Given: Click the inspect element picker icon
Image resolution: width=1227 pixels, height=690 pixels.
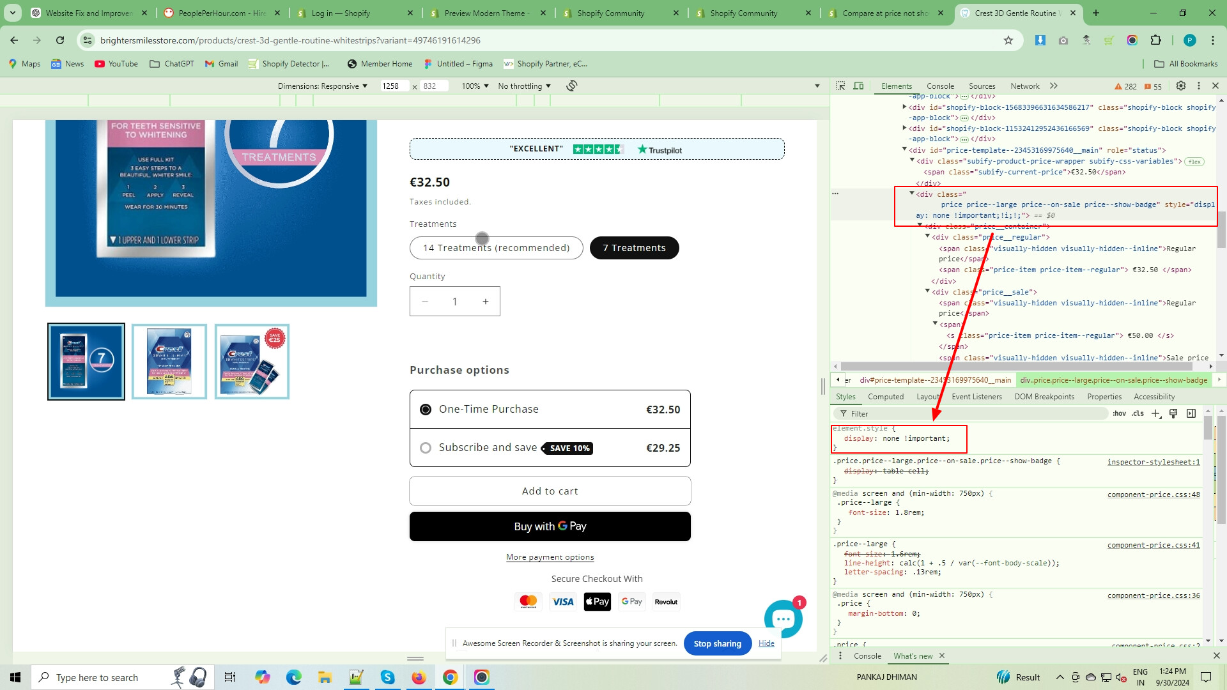Looking at the screenshot, I should tap(840, 86).
